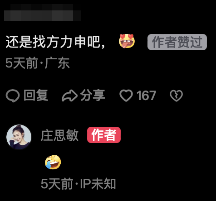Click the IP未知 label
Viewport: 216px width, 201px height.
(x=98, y=184)
